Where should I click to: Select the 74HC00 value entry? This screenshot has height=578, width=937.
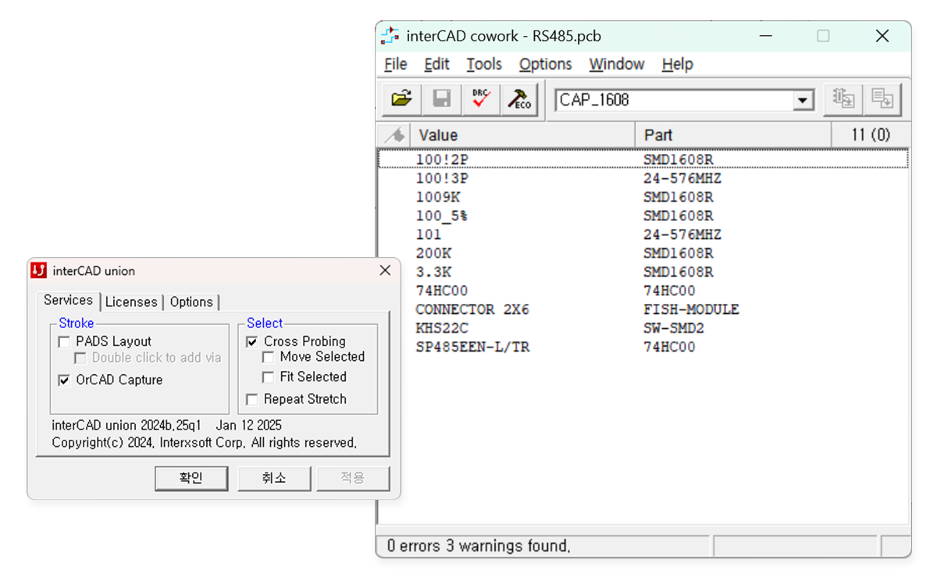441,291
